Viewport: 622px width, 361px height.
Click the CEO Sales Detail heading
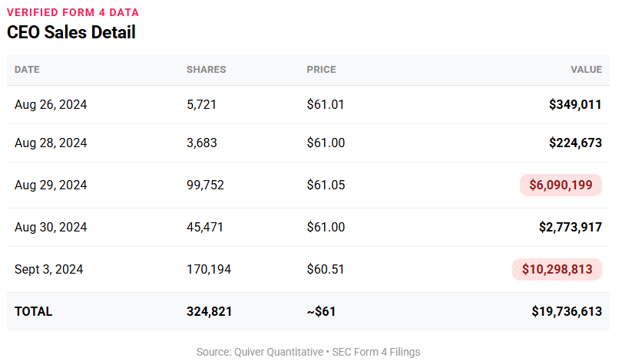coord(71,32)
